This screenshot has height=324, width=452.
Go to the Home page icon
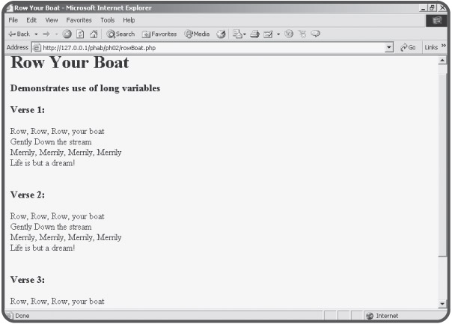(x=93, y=34)
